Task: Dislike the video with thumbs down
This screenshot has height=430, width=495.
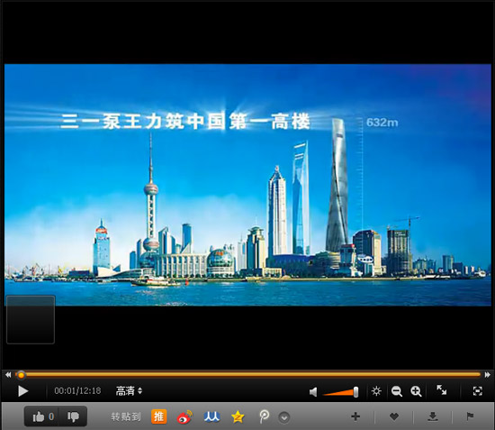Action: tap(73, 416)
